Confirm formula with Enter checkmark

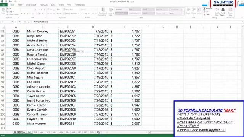(24, 22)
